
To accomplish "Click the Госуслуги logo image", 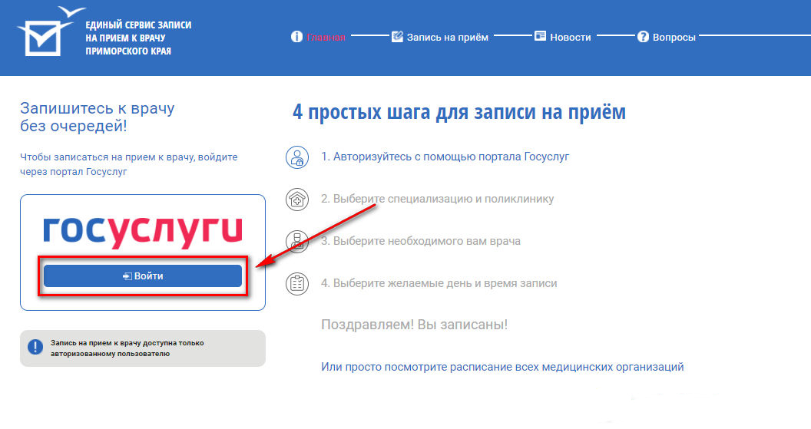I will click(142, 231).
